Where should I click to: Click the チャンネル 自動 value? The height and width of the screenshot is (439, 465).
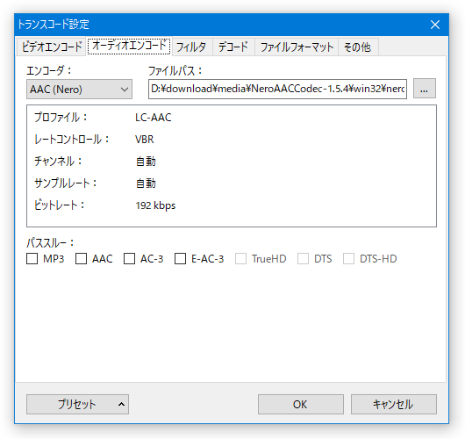click(146, 162)
